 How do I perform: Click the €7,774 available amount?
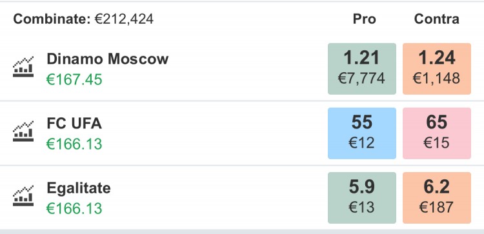pos(361,78)
